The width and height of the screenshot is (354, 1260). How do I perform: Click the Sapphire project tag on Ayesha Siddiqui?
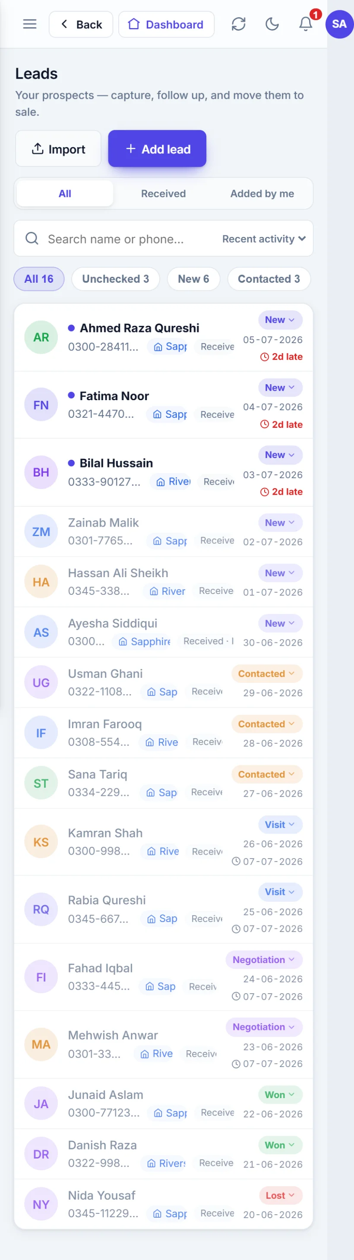click(x=145, y=641)
